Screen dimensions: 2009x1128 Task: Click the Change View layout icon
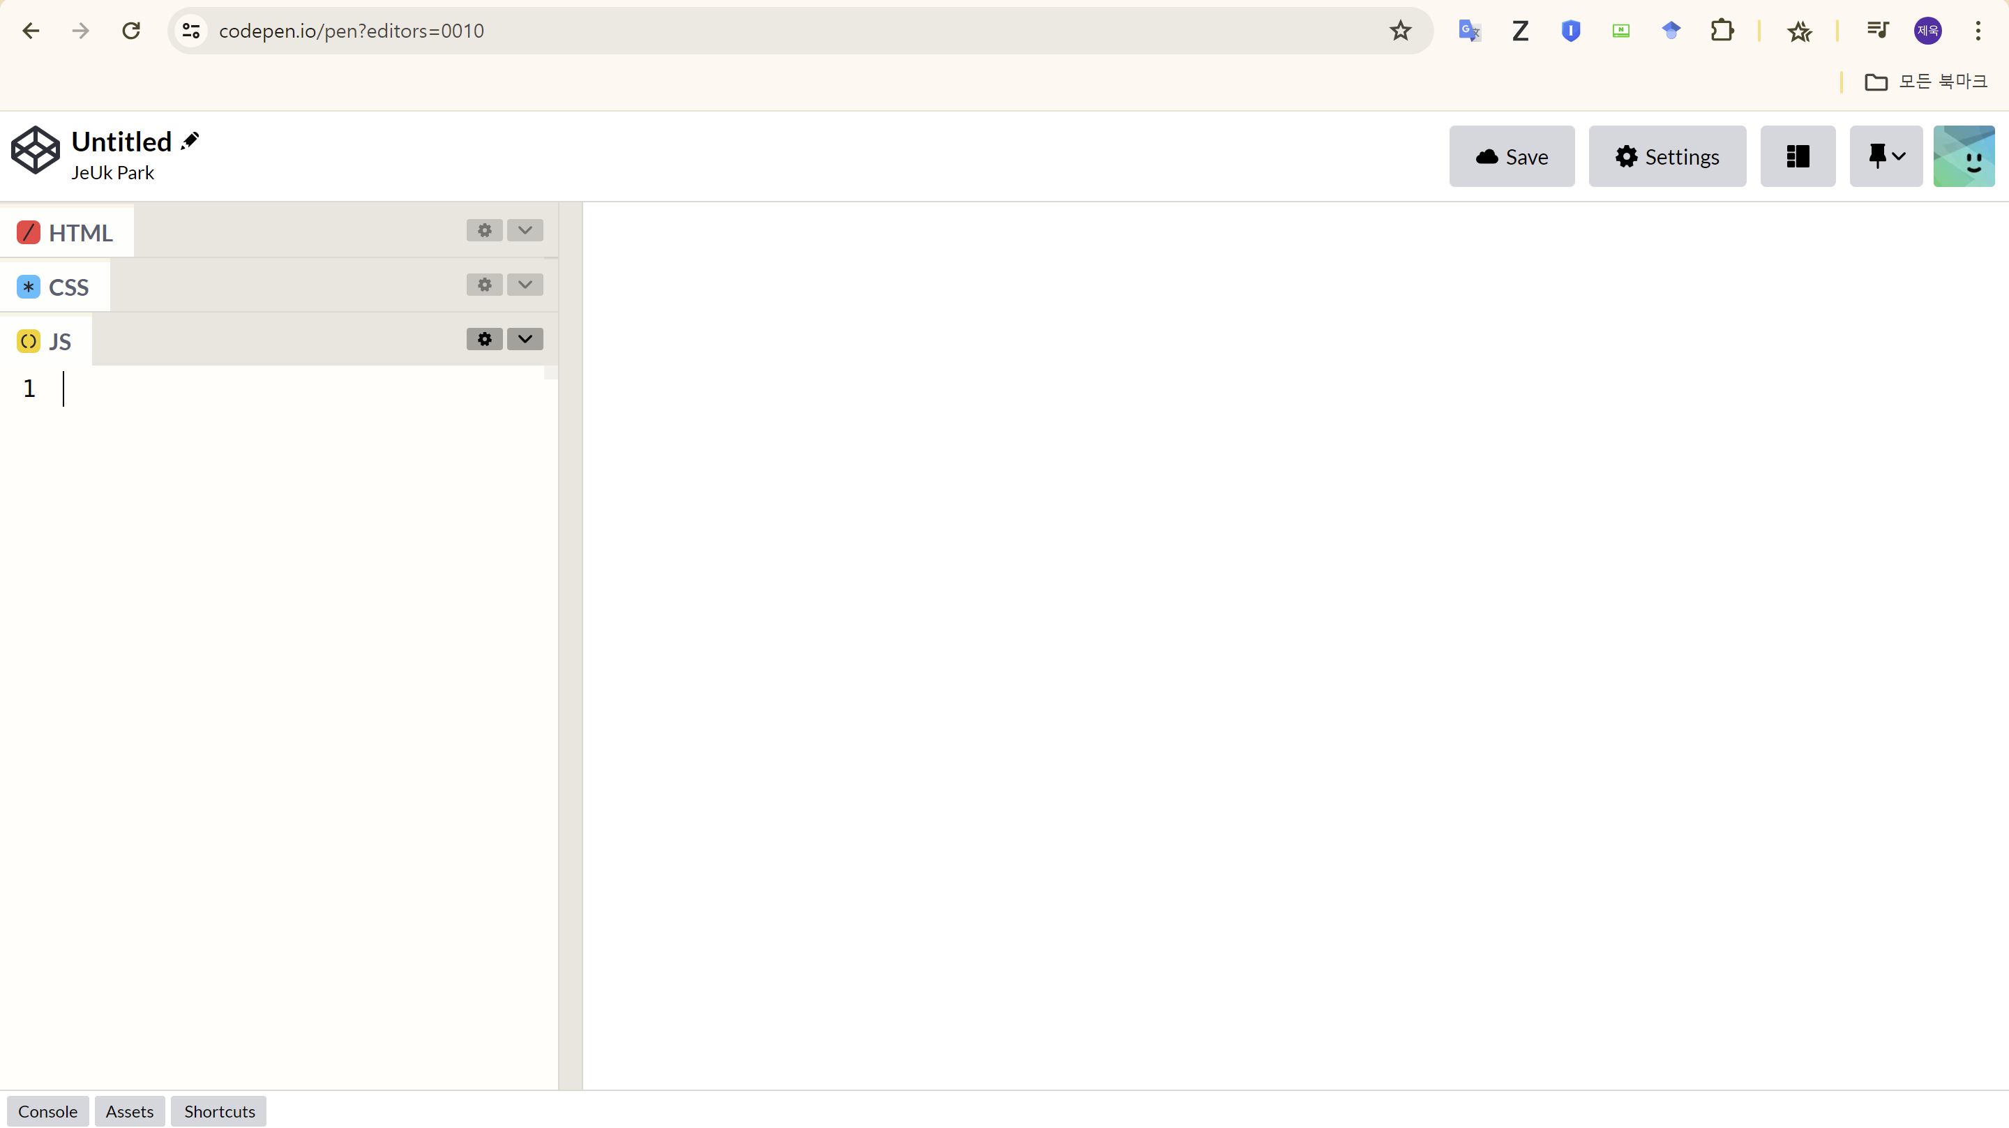tap(1797, 157)
